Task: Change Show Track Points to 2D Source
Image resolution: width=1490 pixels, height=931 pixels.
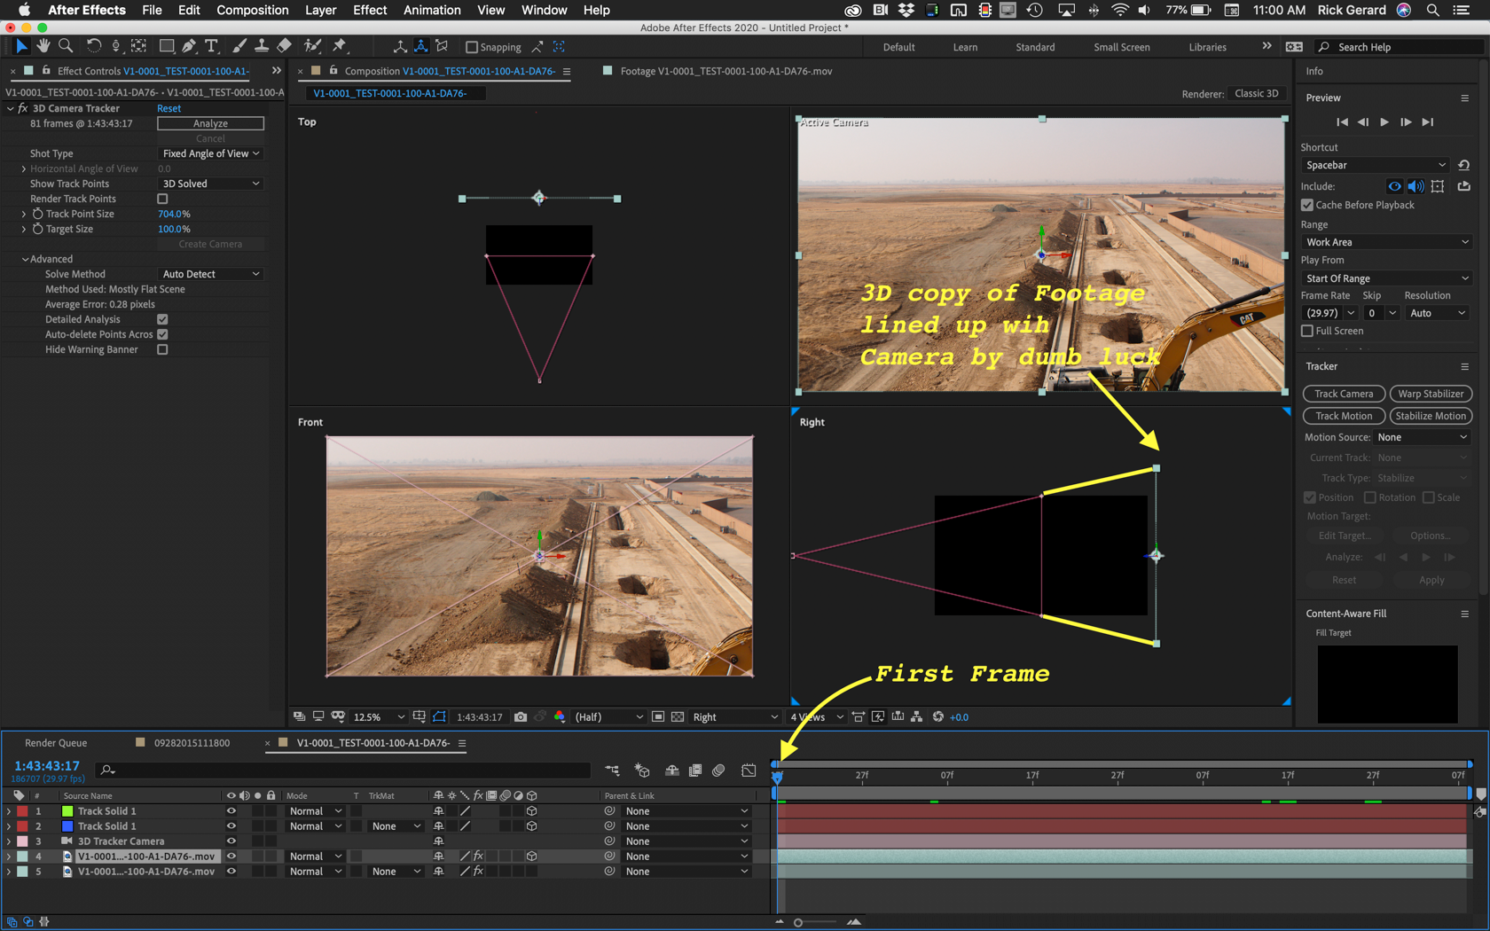Action: (x=209, y=184)
